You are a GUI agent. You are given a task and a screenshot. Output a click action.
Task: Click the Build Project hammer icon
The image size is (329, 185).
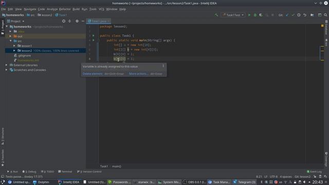coord(216,15)
